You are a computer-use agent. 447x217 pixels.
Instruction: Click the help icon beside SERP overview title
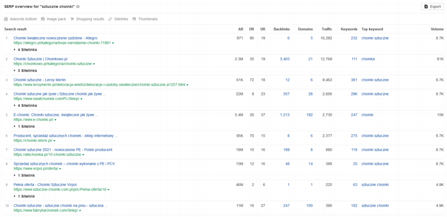point(78,7)
